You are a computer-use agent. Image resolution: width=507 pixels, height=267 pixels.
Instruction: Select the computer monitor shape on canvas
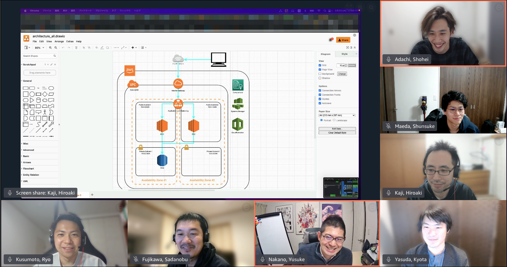(x=219, y=60)
